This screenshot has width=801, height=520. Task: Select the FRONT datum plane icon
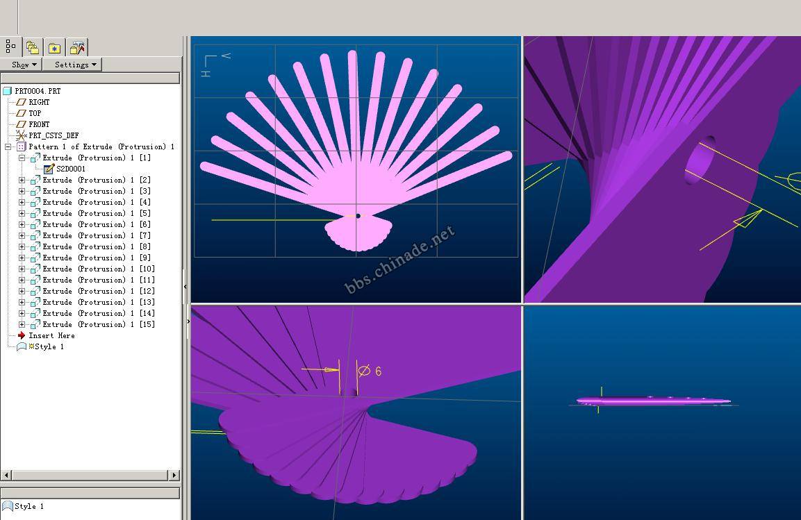(21, 124)
